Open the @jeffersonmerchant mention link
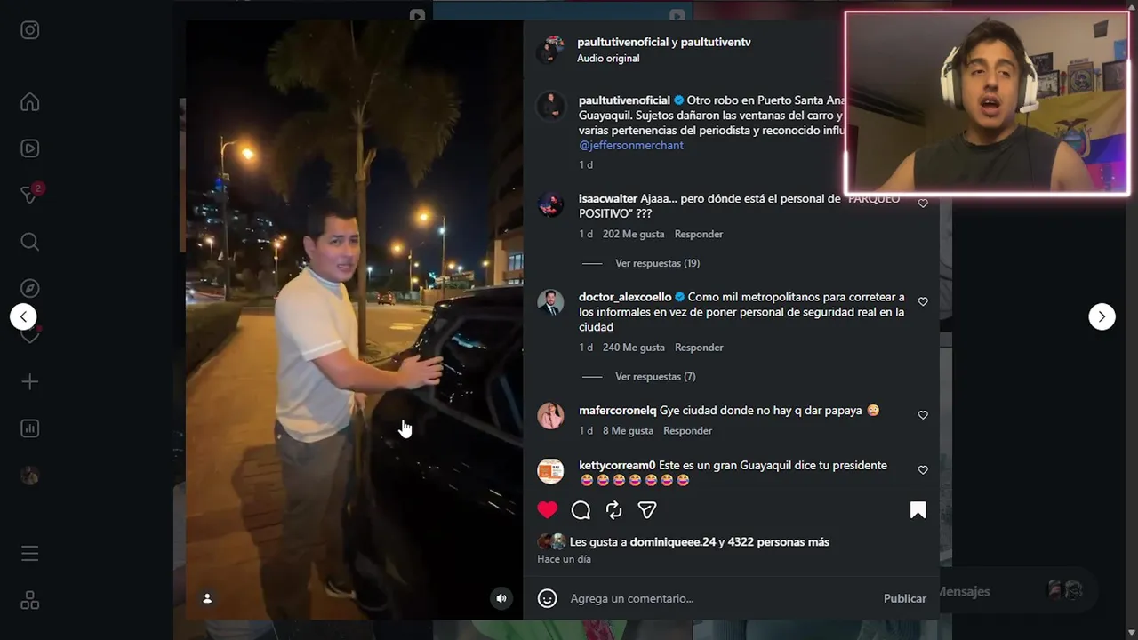The width and height of the screenshot is (1138, 640). pos(631,146)
